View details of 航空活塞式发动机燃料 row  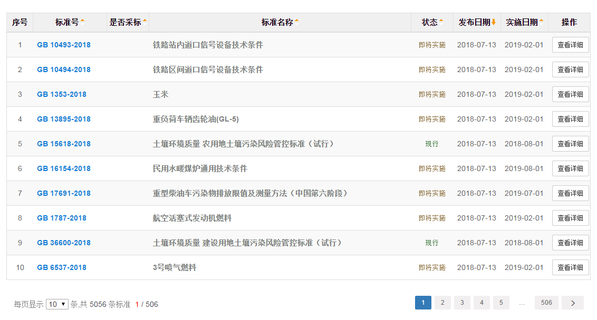(570, 218)
